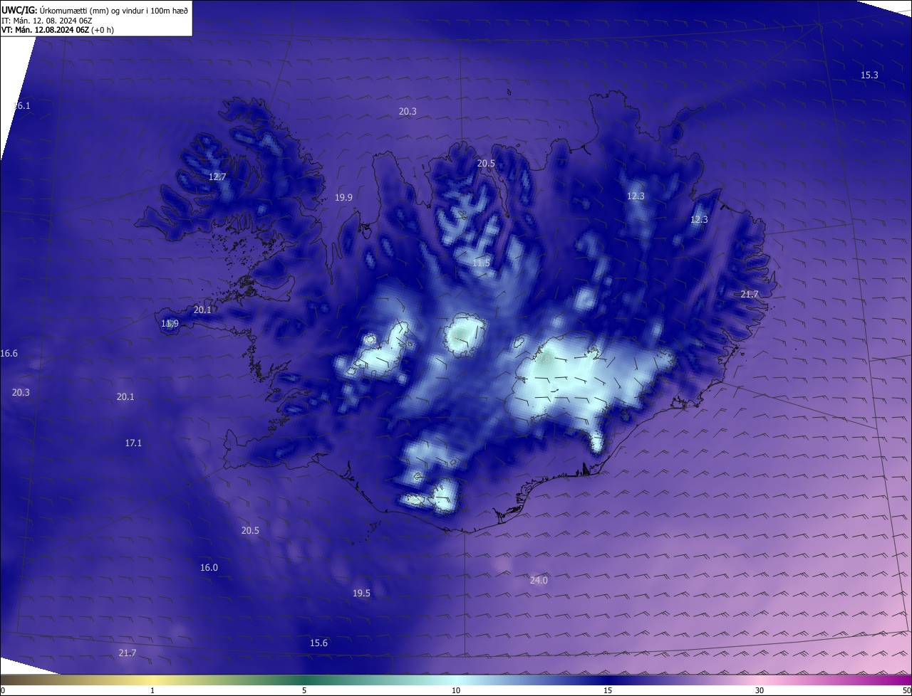This screenshot has height=696, width=912.
Task: Click the 50 label on the color scale
Action: point(906,690)
